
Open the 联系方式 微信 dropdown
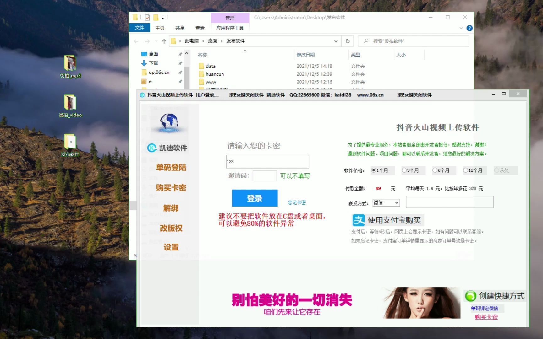386,203
